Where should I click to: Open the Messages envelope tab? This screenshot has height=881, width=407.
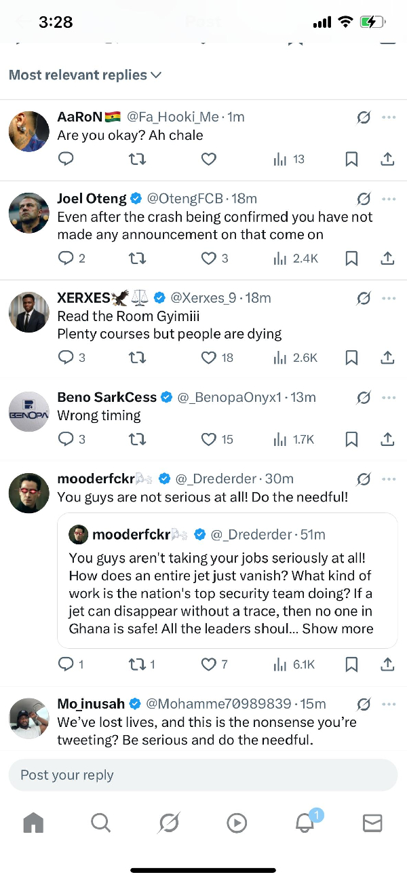coord(372,823)
